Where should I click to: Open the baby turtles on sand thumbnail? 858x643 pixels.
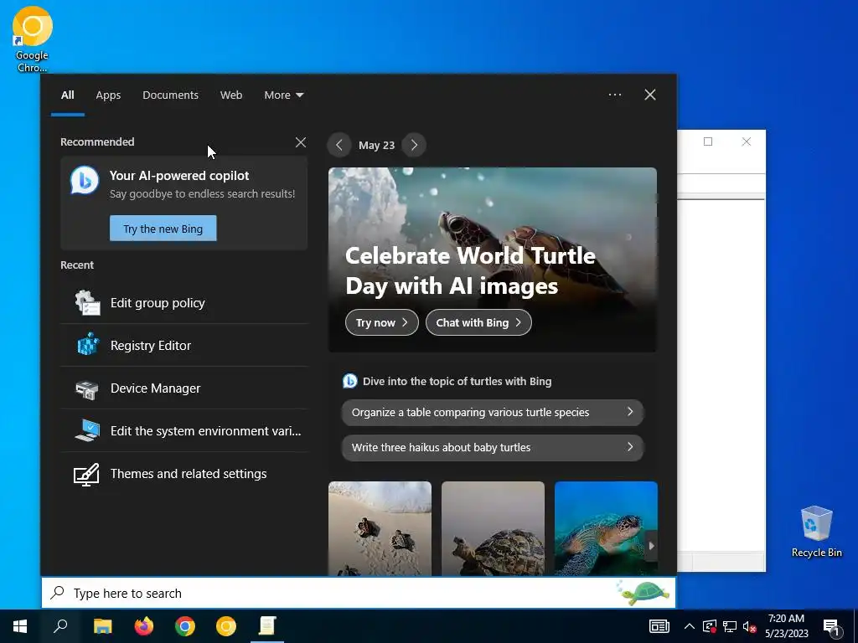point(380,528)
